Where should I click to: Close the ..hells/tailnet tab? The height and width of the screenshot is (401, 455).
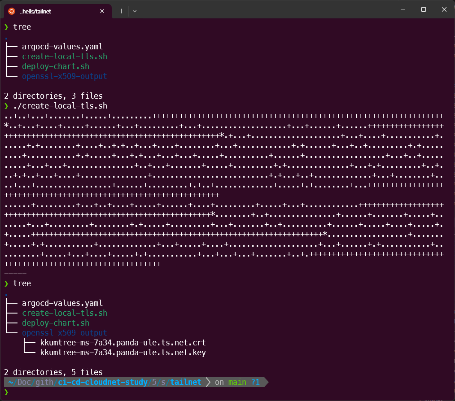pos(102,11)
